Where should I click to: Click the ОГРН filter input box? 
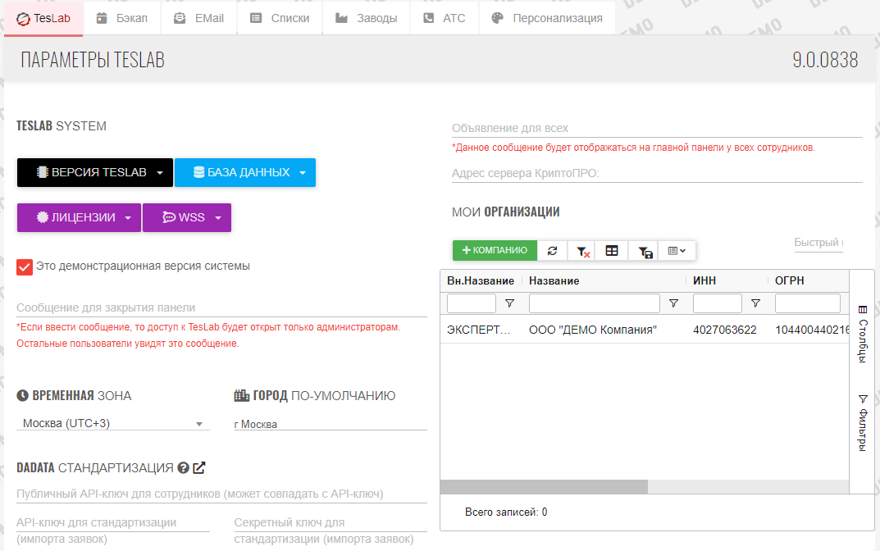click(x=808, y=303)
